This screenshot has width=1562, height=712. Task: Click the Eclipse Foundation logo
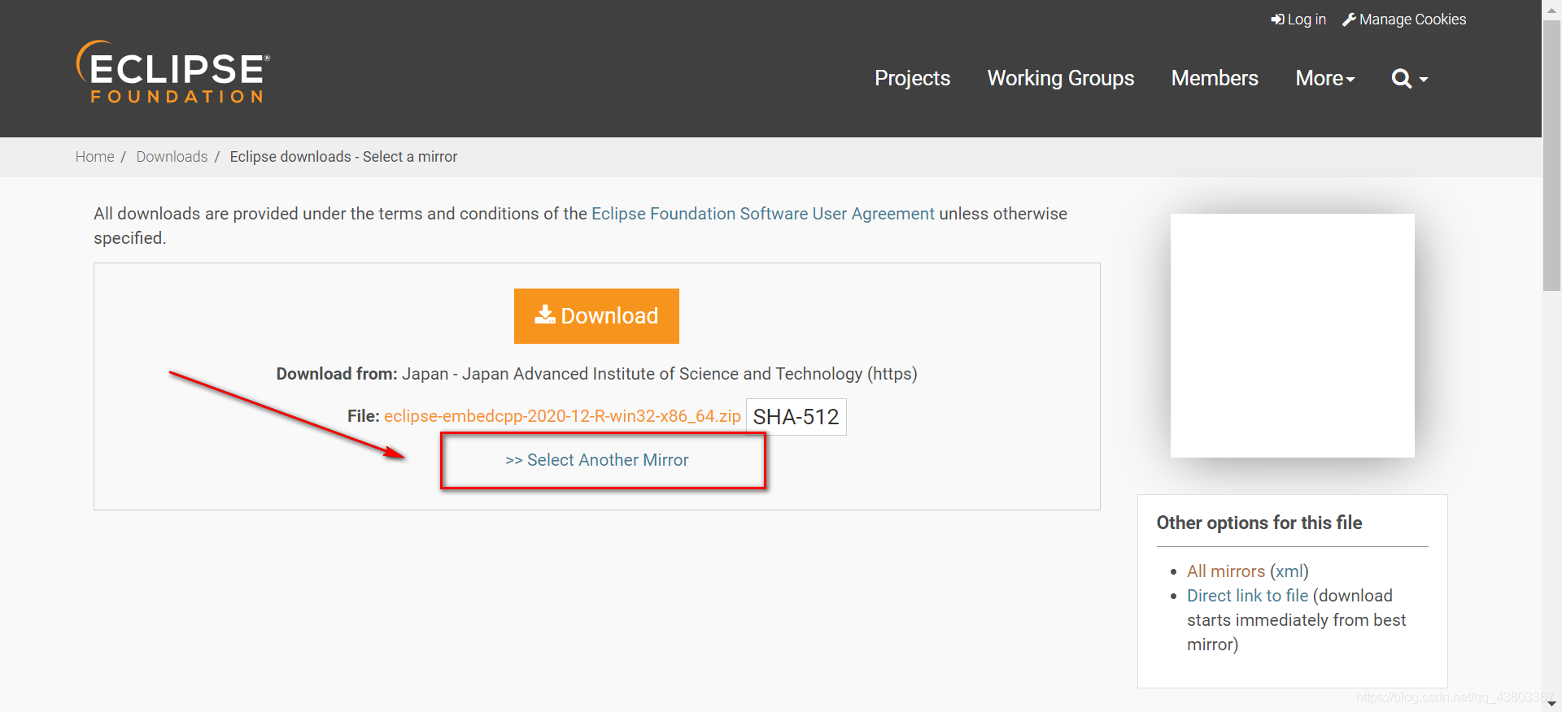tap(172, 72)
